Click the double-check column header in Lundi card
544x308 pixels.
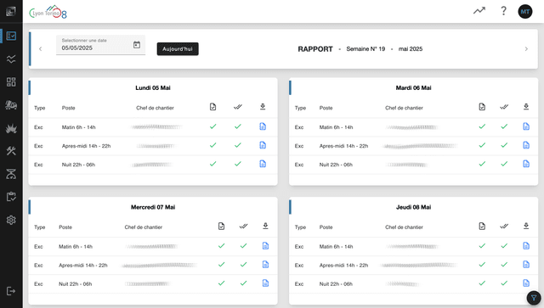tap(238, 107)
